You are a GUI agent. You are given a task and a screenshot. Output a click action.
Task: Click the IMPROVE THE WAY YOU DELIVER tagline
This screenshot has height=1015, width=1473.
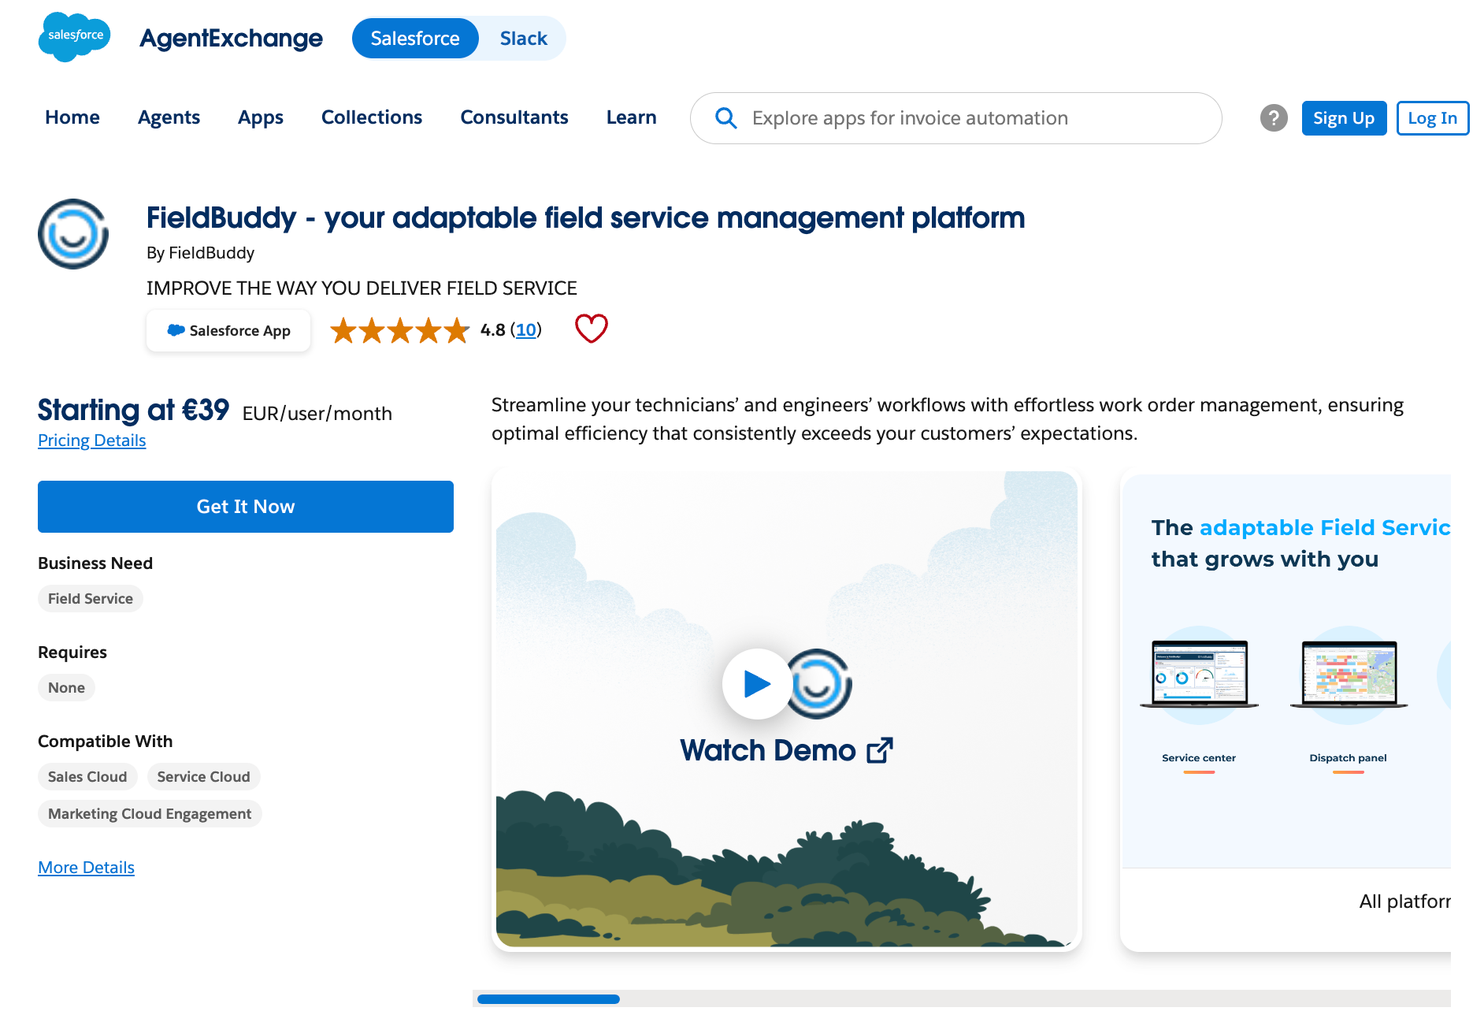point(362,288)
